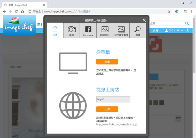Reload the page
This screenshot has width=196, height=138.
tap(16, 12)
